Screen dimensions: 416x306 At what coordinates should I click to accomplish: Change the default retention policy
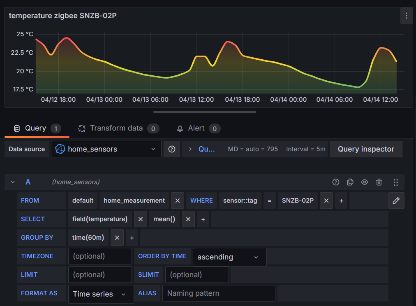pyautogui.click(x=83, y=201)
